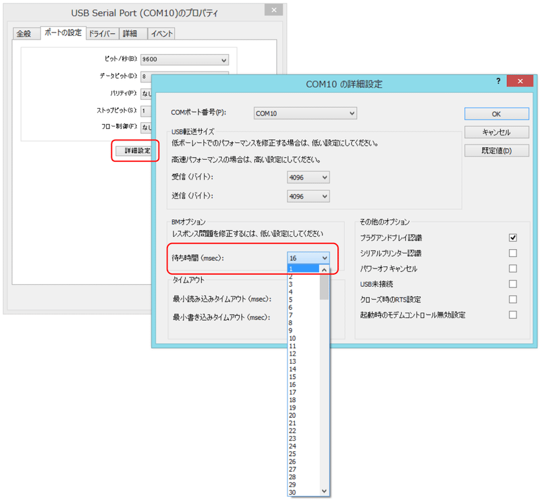540x500 pixels.
Task: Close the USB Serial Port properties window
Action: click(273, 10)
